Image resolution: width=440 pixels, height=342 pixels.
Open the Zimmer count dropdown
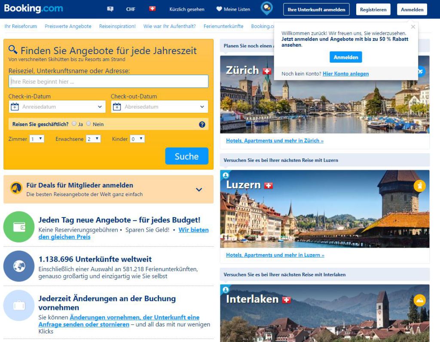[37, 139]
